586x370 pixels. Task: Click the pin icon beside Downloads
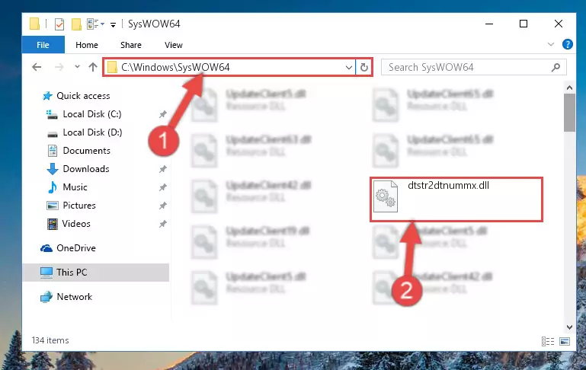(162, 169)
